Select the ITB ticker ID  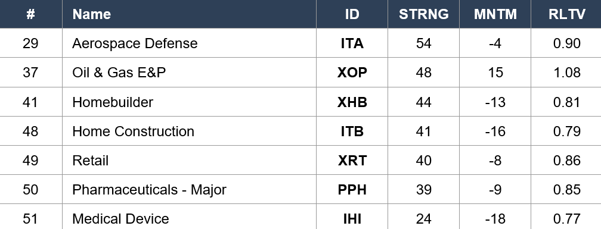352,131
